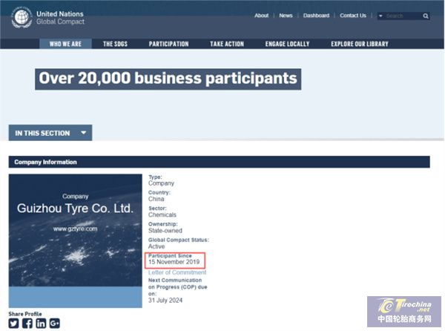Open the search scope dropdown arrow
The image size is (445, 331).
[380, 16]
